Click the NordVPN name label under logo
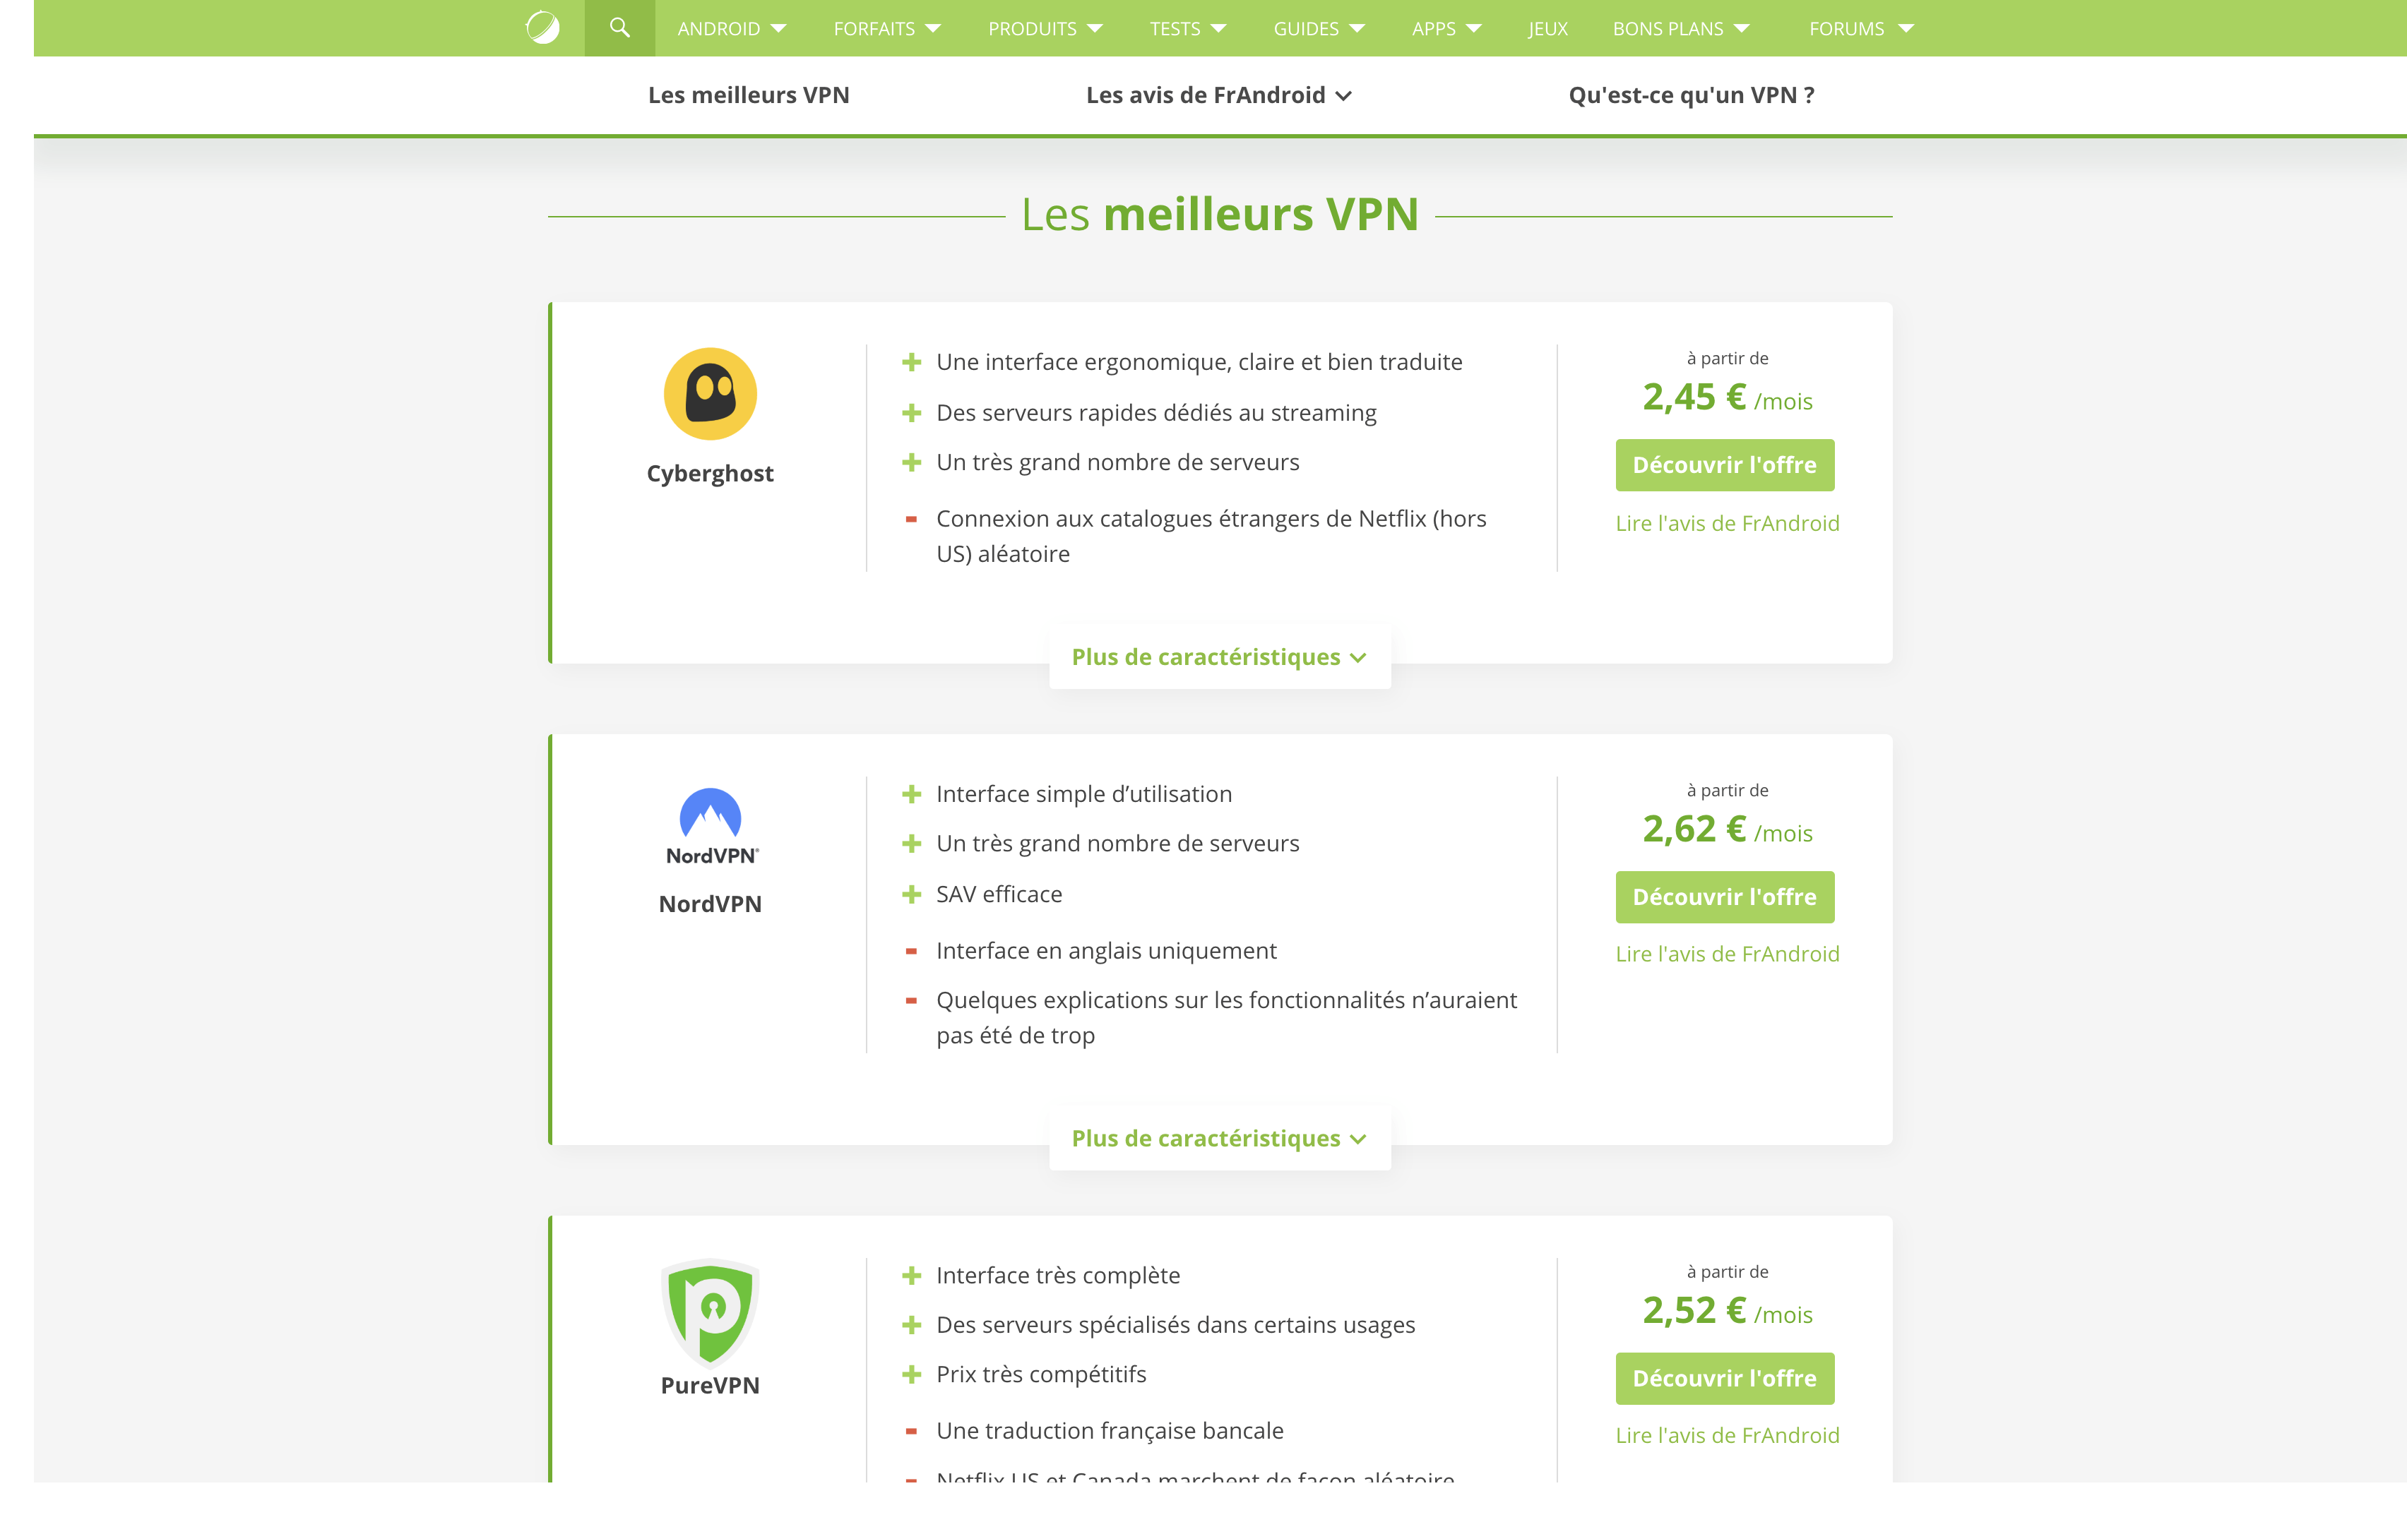 pyautogui.click(x=710, y=904)
